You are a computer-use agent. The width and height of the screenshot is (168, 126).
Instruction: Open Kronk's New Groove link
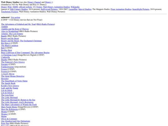coord(10,86)
